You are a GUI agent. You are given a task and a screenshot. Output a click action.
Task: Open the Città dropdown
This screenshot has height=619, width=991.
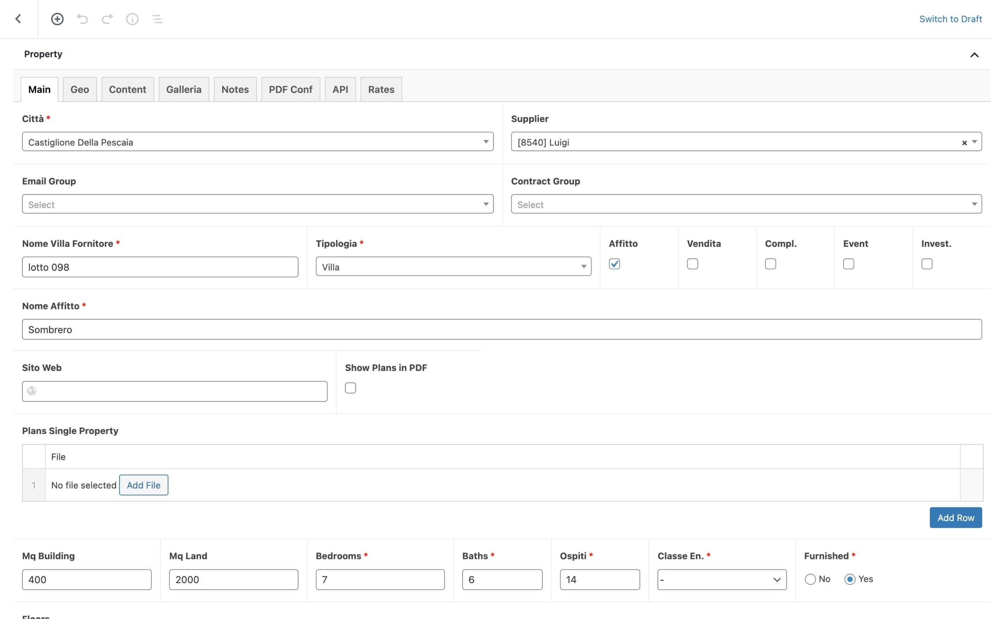(257, 142)
